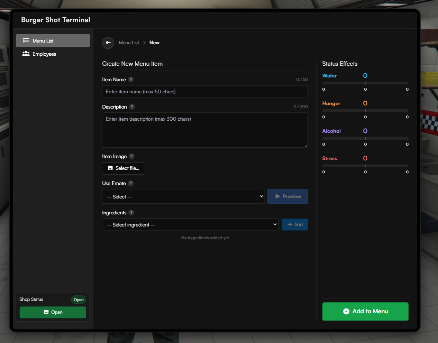Click the Create New Menu Item heading

click(132, 64)
